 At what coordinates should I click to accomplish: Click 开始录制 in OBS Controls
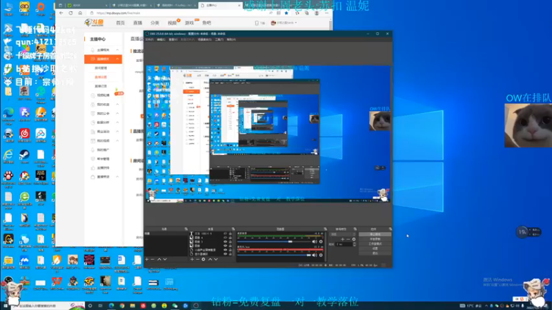click(x=375, y=239)
